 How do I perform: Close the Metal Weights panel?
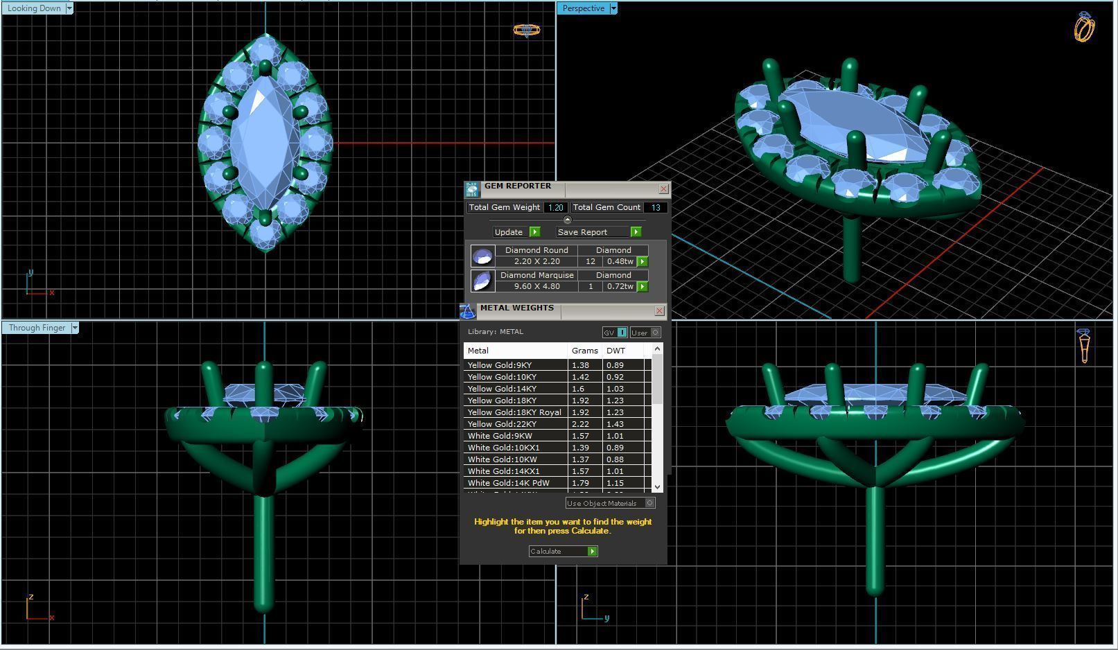(659, 311)
